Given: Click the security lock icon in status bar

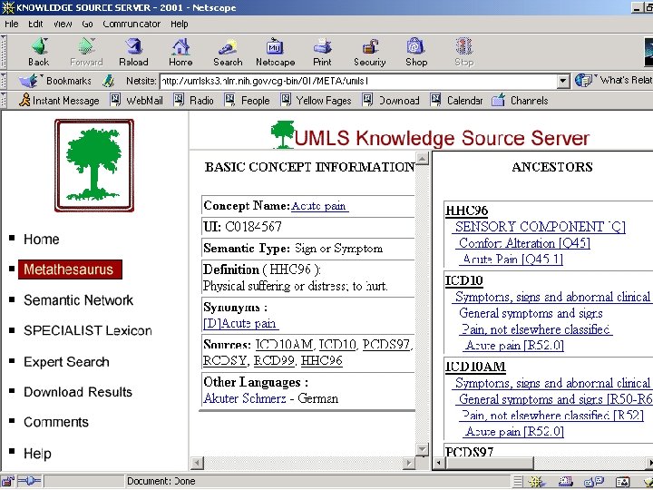Looking at the screenshot, I should tap(8, 481).
